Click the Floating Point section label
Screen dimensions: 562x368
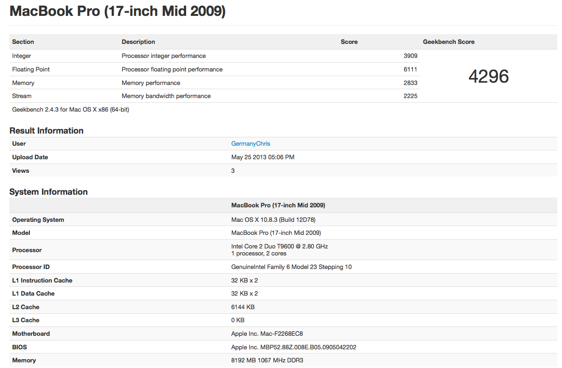click(x=31, y=70)
